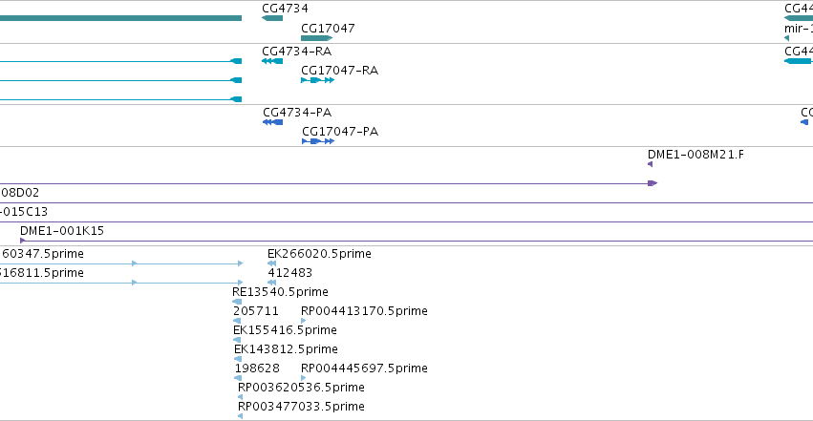
Task: Click the RE13540.5prime EST marker
Action: pos(237,302)
